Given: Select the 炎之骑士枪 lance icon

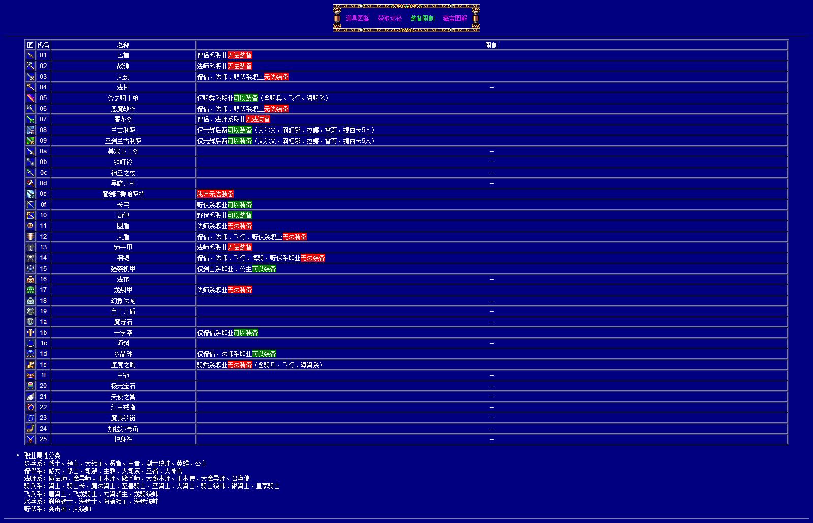Looking at the screenshot, I should [30, 98].
